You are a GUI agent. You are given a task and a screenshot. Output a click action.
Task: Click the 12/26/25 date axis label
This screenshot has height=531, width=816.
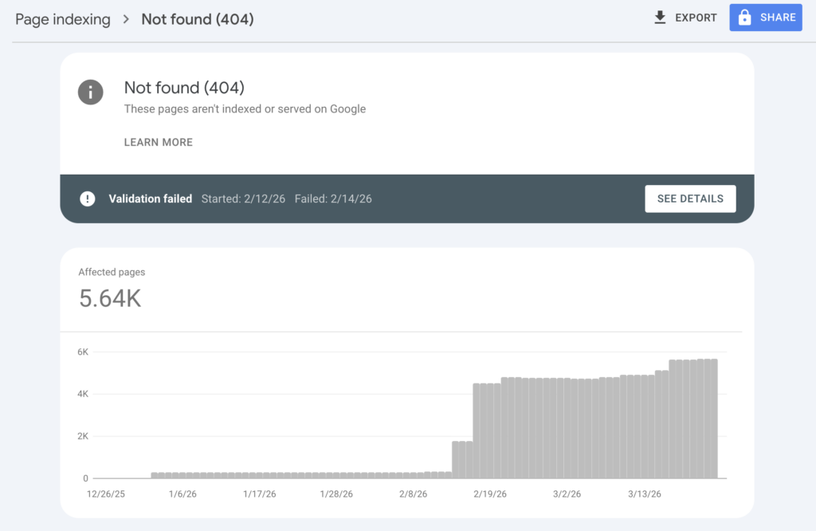click(x=105, y=494)
